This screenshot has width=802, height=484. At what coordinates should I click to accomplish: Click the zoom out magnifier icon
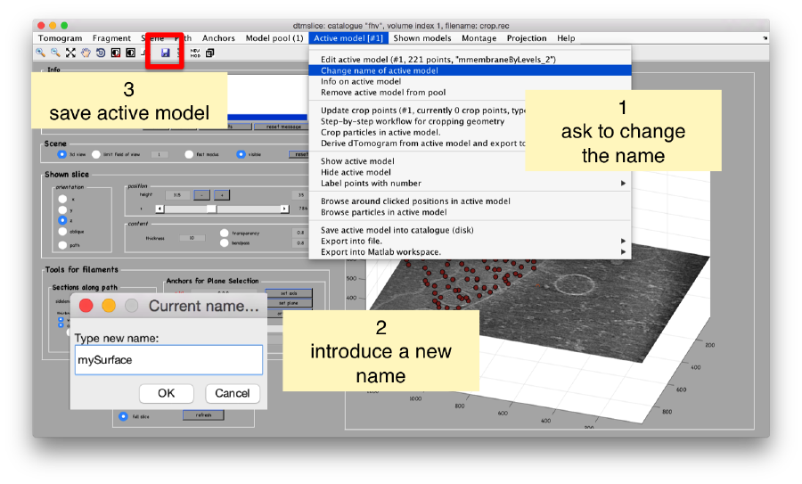pyautogui.click(x=54, y=53)
